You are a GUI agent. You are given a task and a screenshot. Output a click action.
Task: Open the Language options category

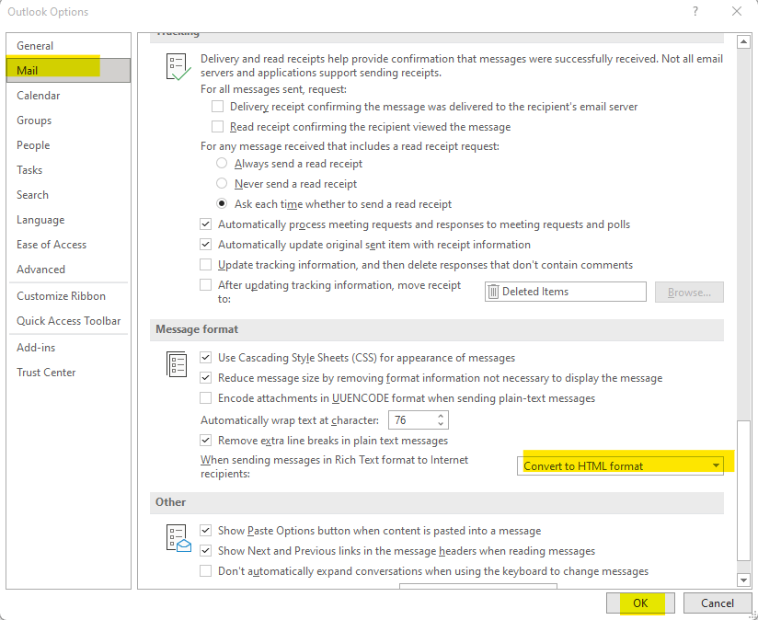(x=69, y=220)
